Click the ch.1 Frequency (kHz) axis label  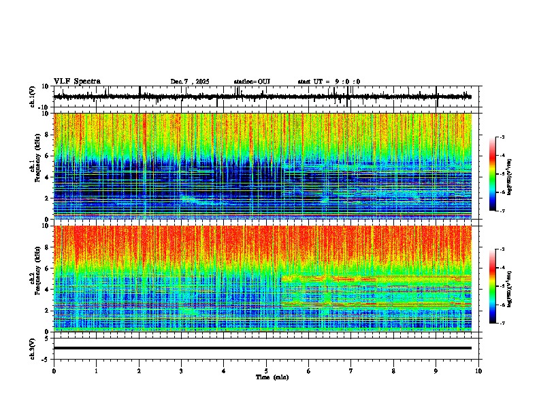[x=35, y=158]
